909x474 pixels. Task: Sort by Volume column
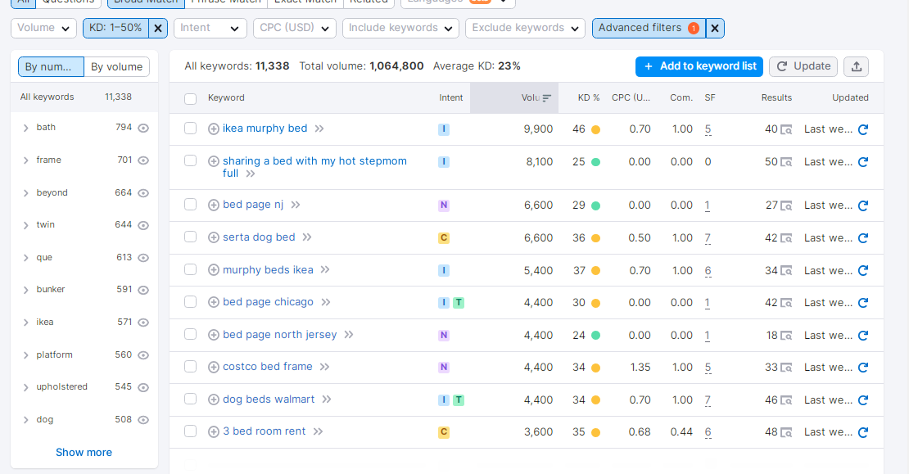[536, 98]
